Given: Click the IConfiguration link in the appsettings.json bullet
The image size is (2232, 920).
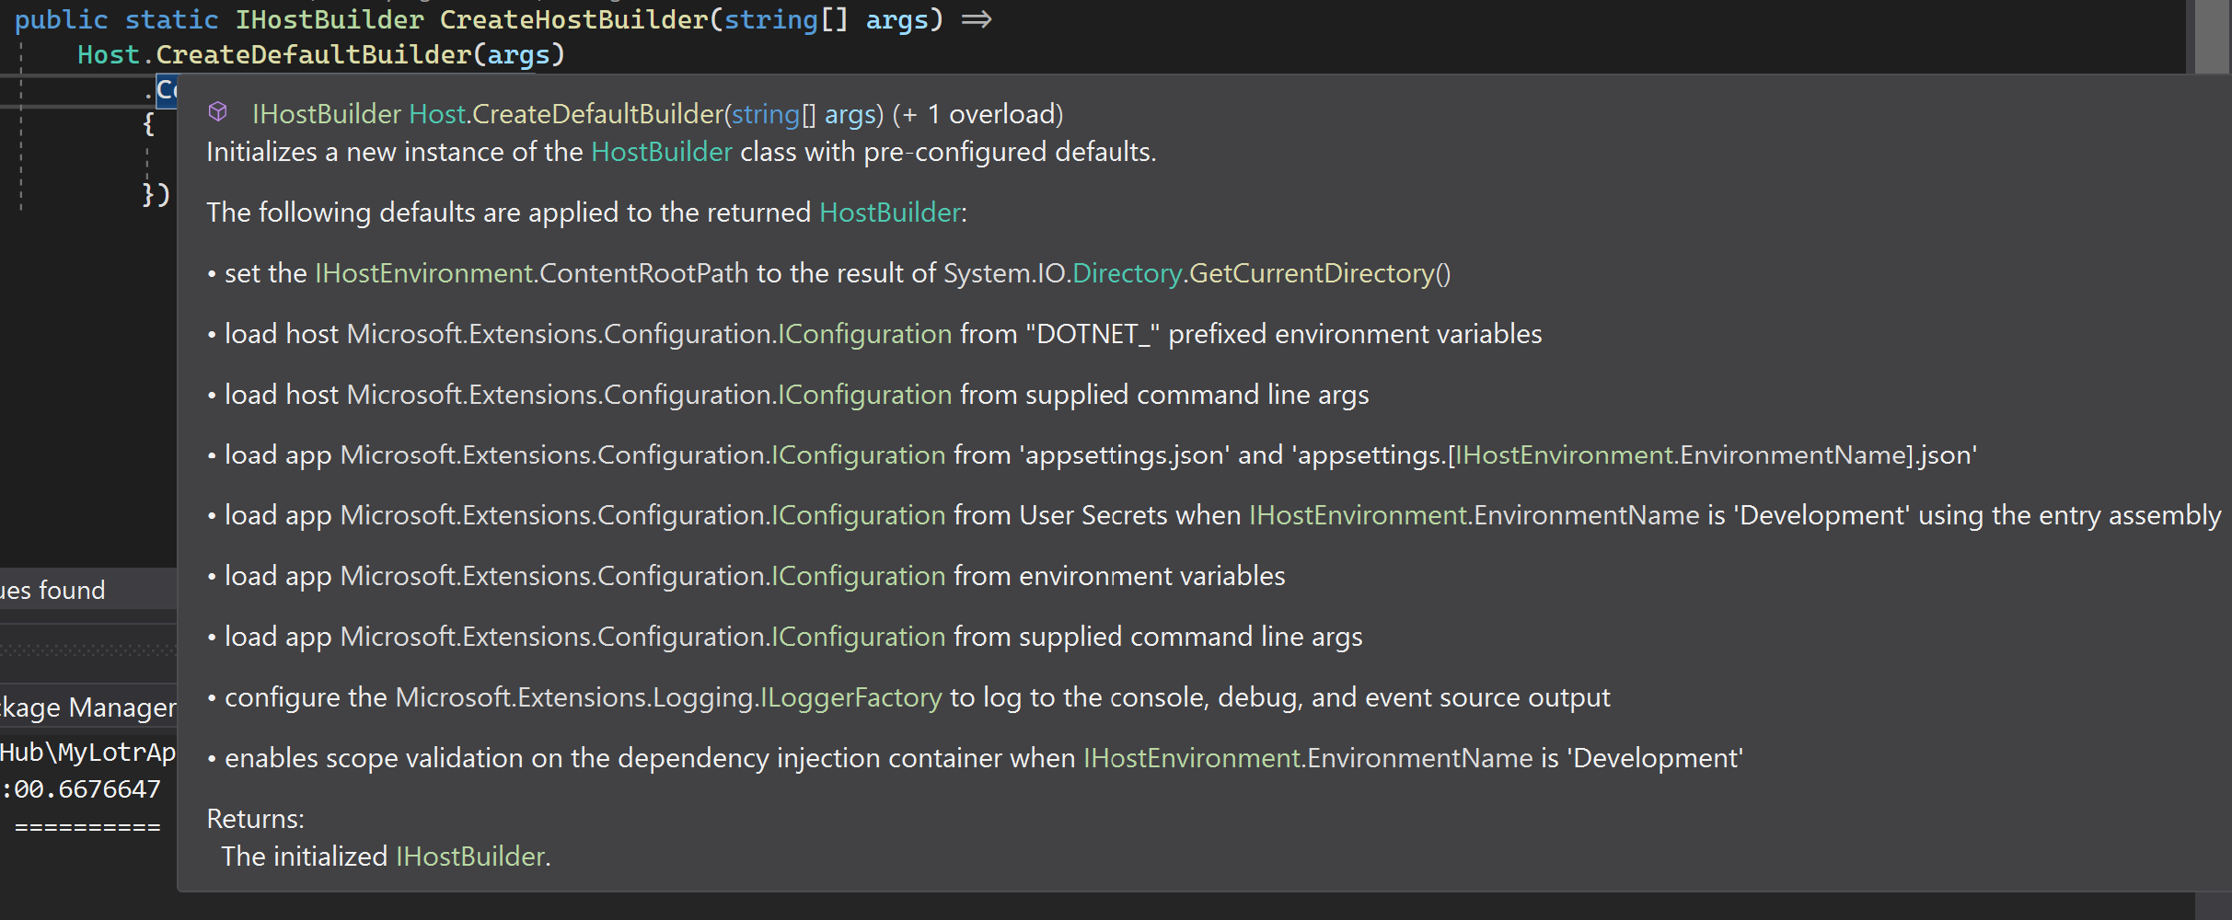Looking at the screenshot, I should pyautogui.click(x=858, y=454).
